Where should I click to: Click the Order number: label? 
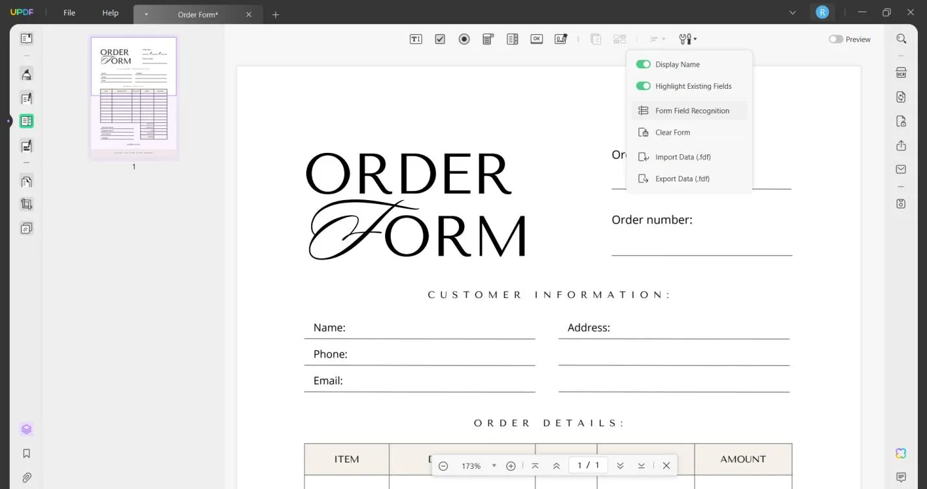(x=652, y=220)
